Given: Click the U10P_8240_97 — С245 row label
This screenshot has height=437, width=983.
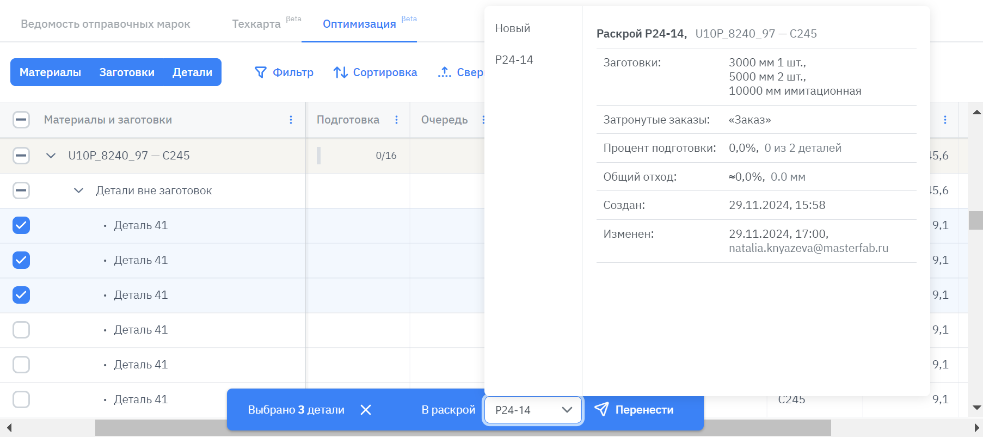Looking at the screenshot, I should click(129, 156).
